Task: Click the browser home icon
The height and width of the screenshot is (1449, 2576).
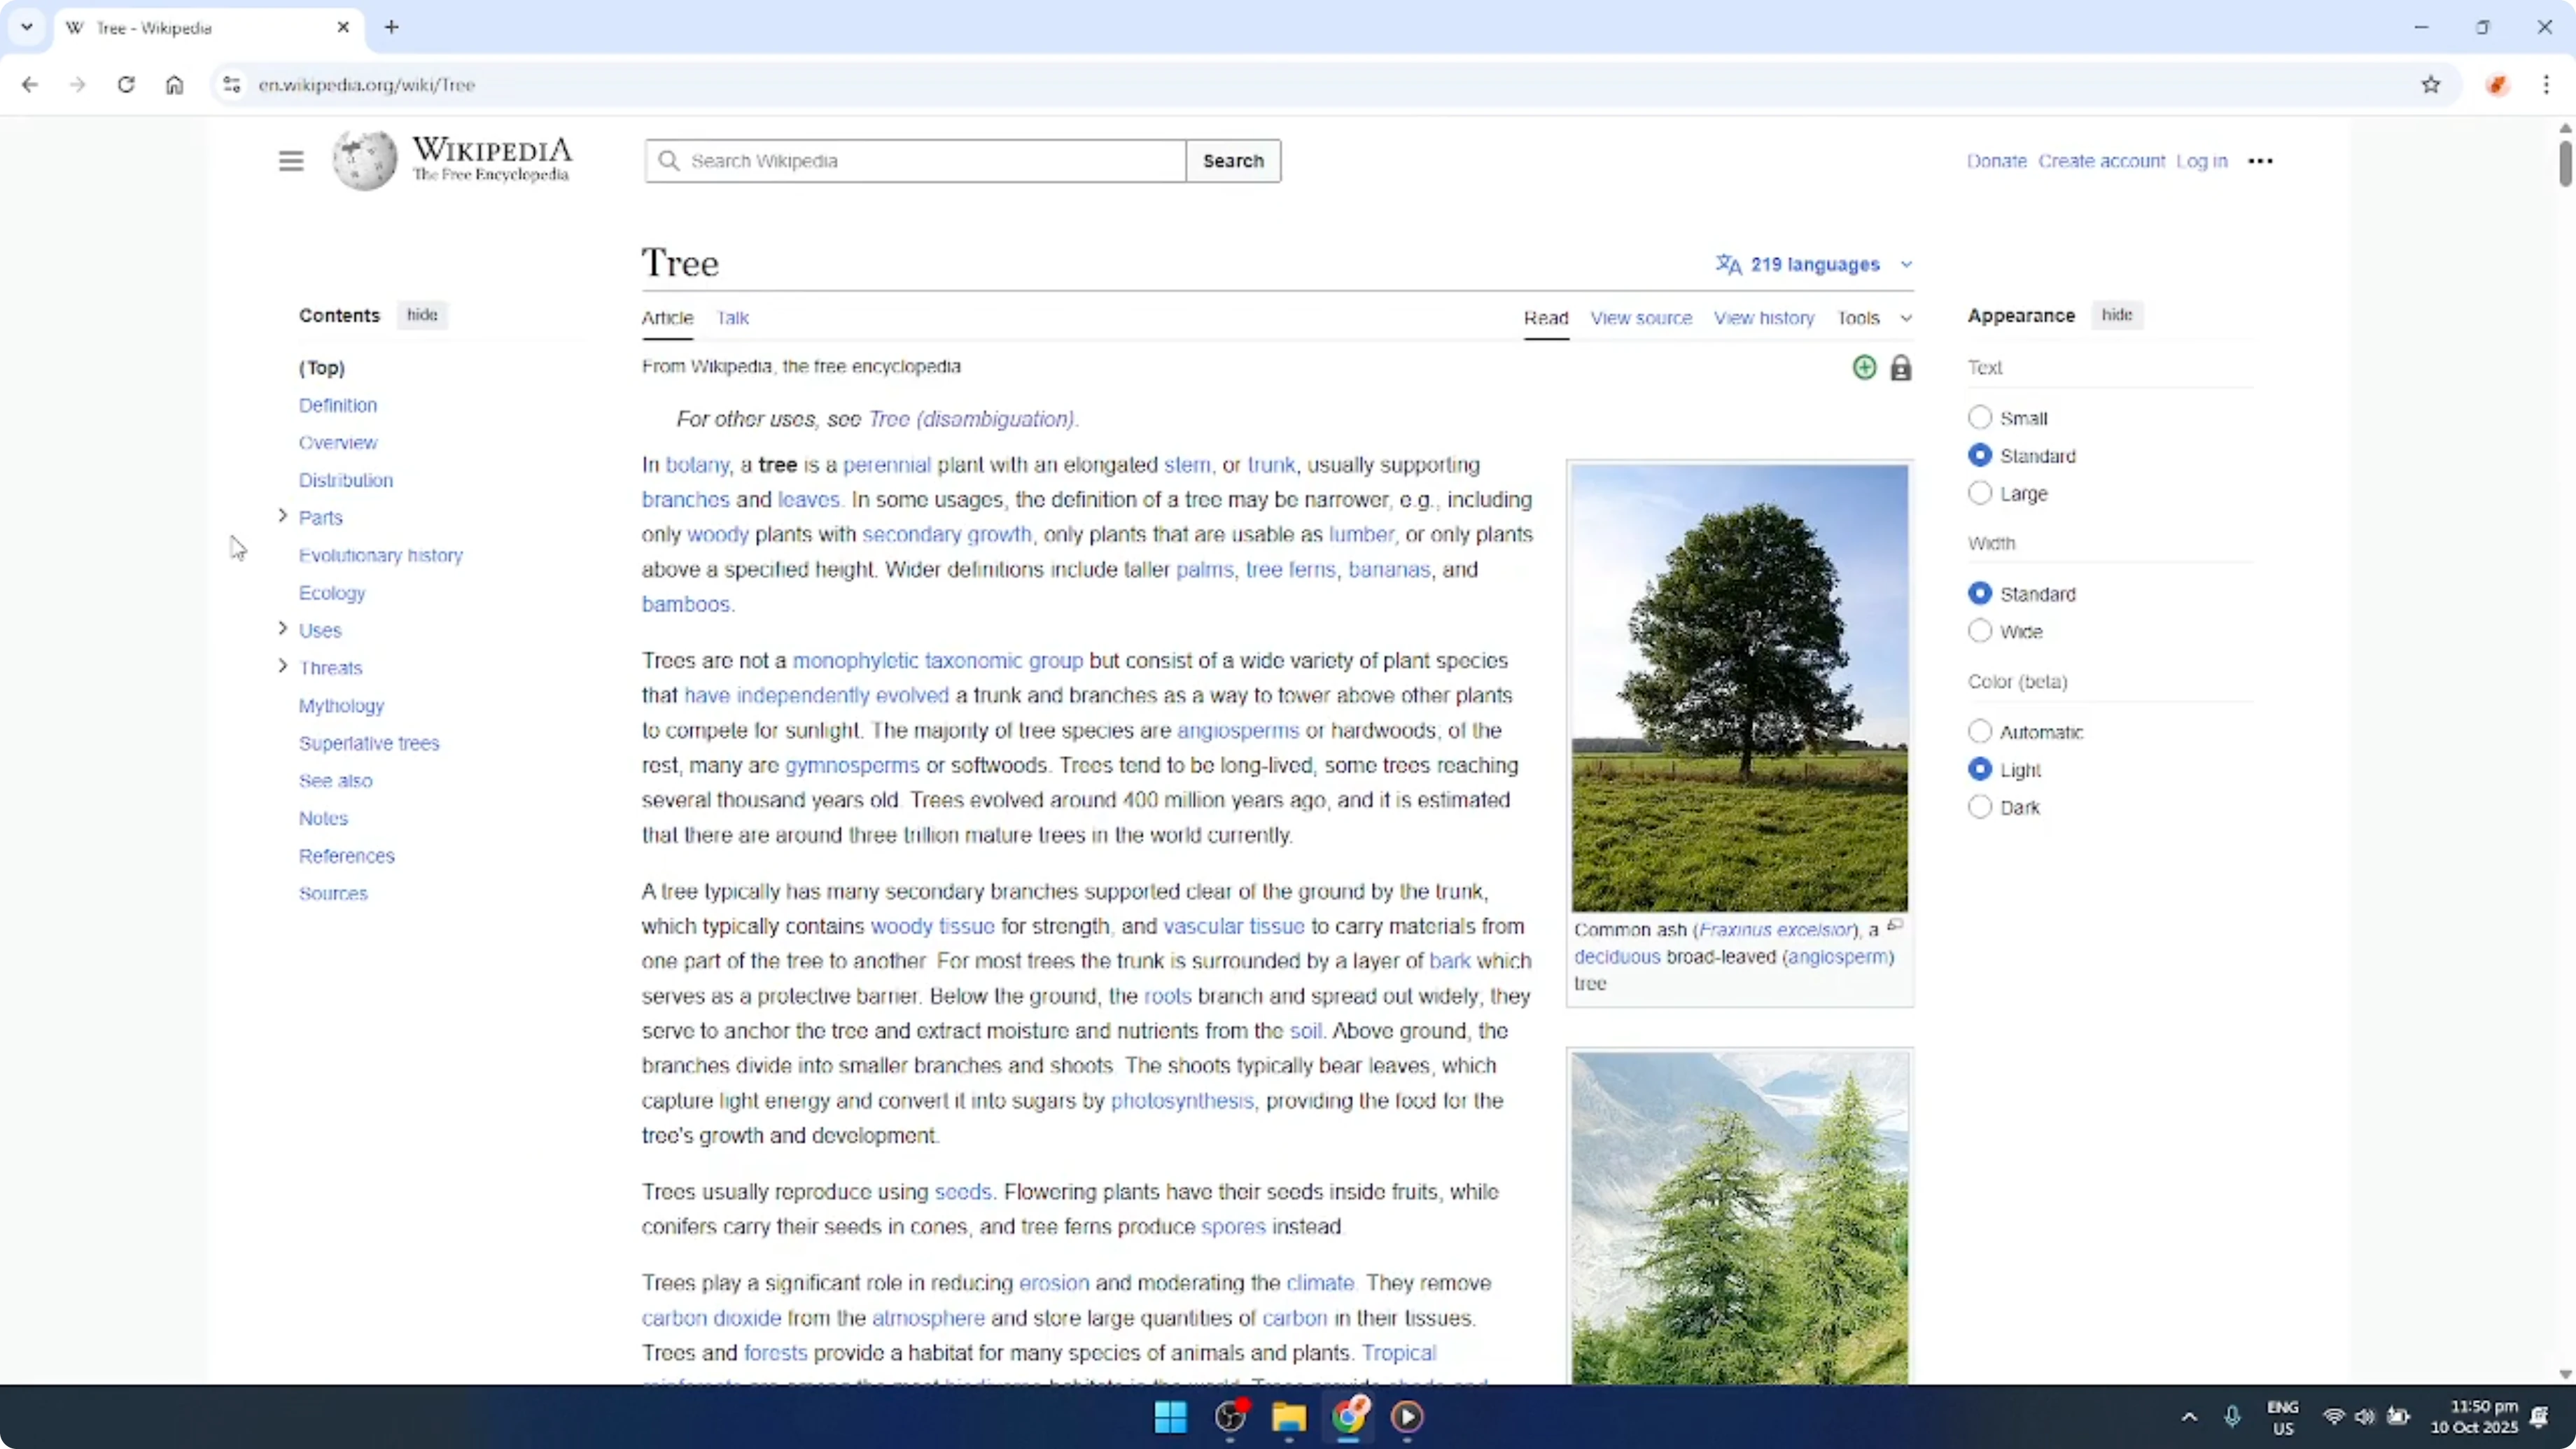Action: pyautogui.click(x=175, y=85)
